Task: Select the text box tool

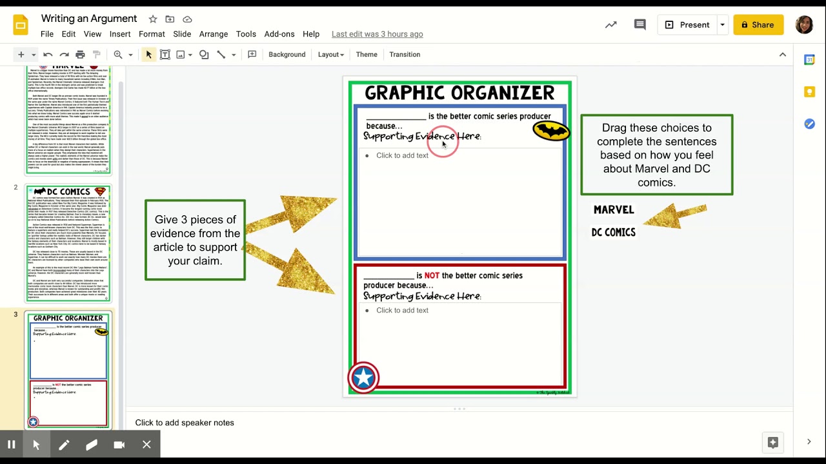Action: 165,55
